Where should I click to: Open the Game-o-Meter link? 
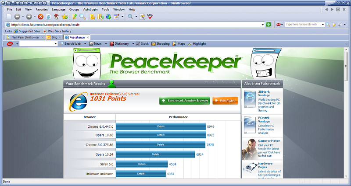click(269, 140)
